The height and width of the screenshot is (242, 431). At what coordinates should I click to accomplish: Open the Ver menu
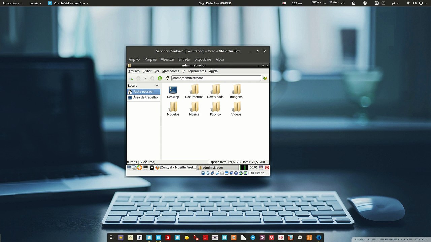[157, 71]
